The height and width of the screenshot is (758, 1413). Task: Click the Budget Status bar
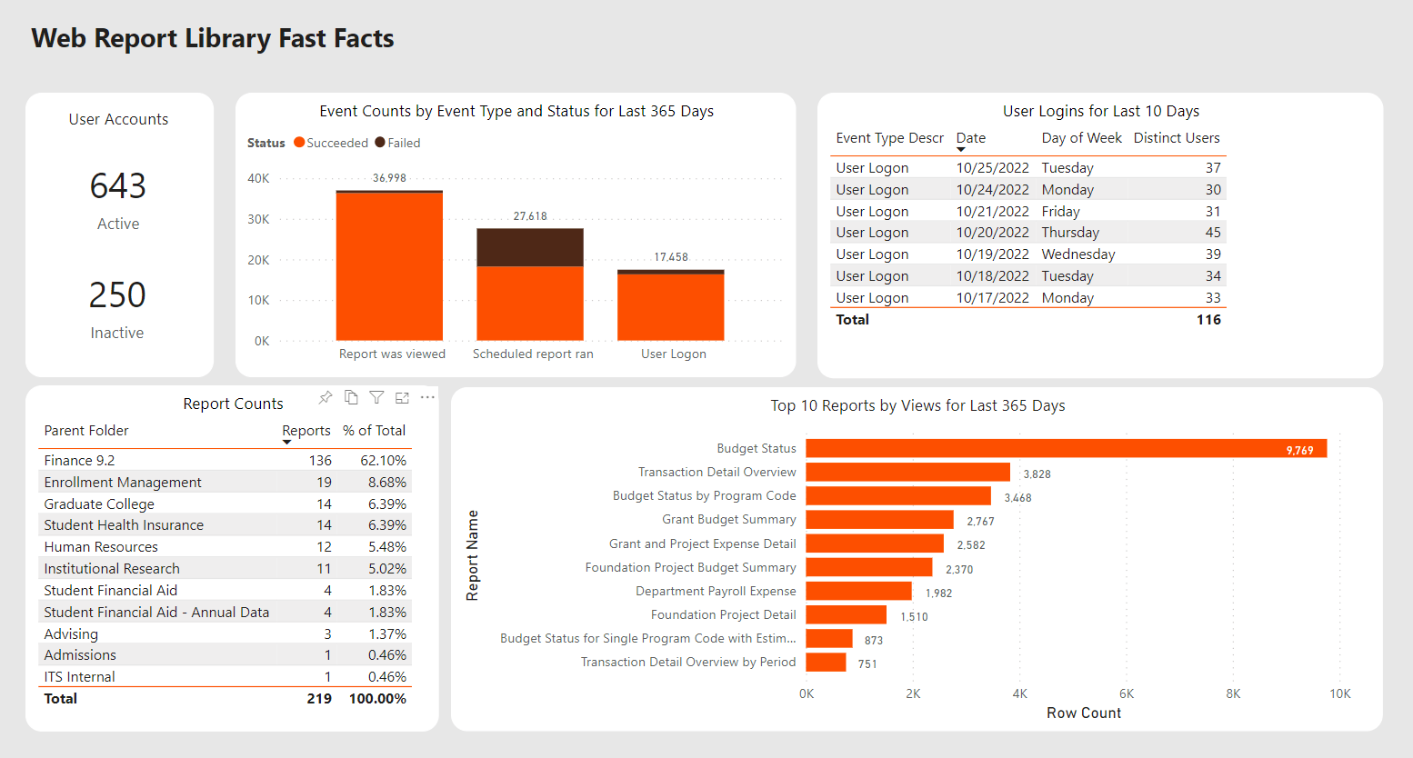1065,448
